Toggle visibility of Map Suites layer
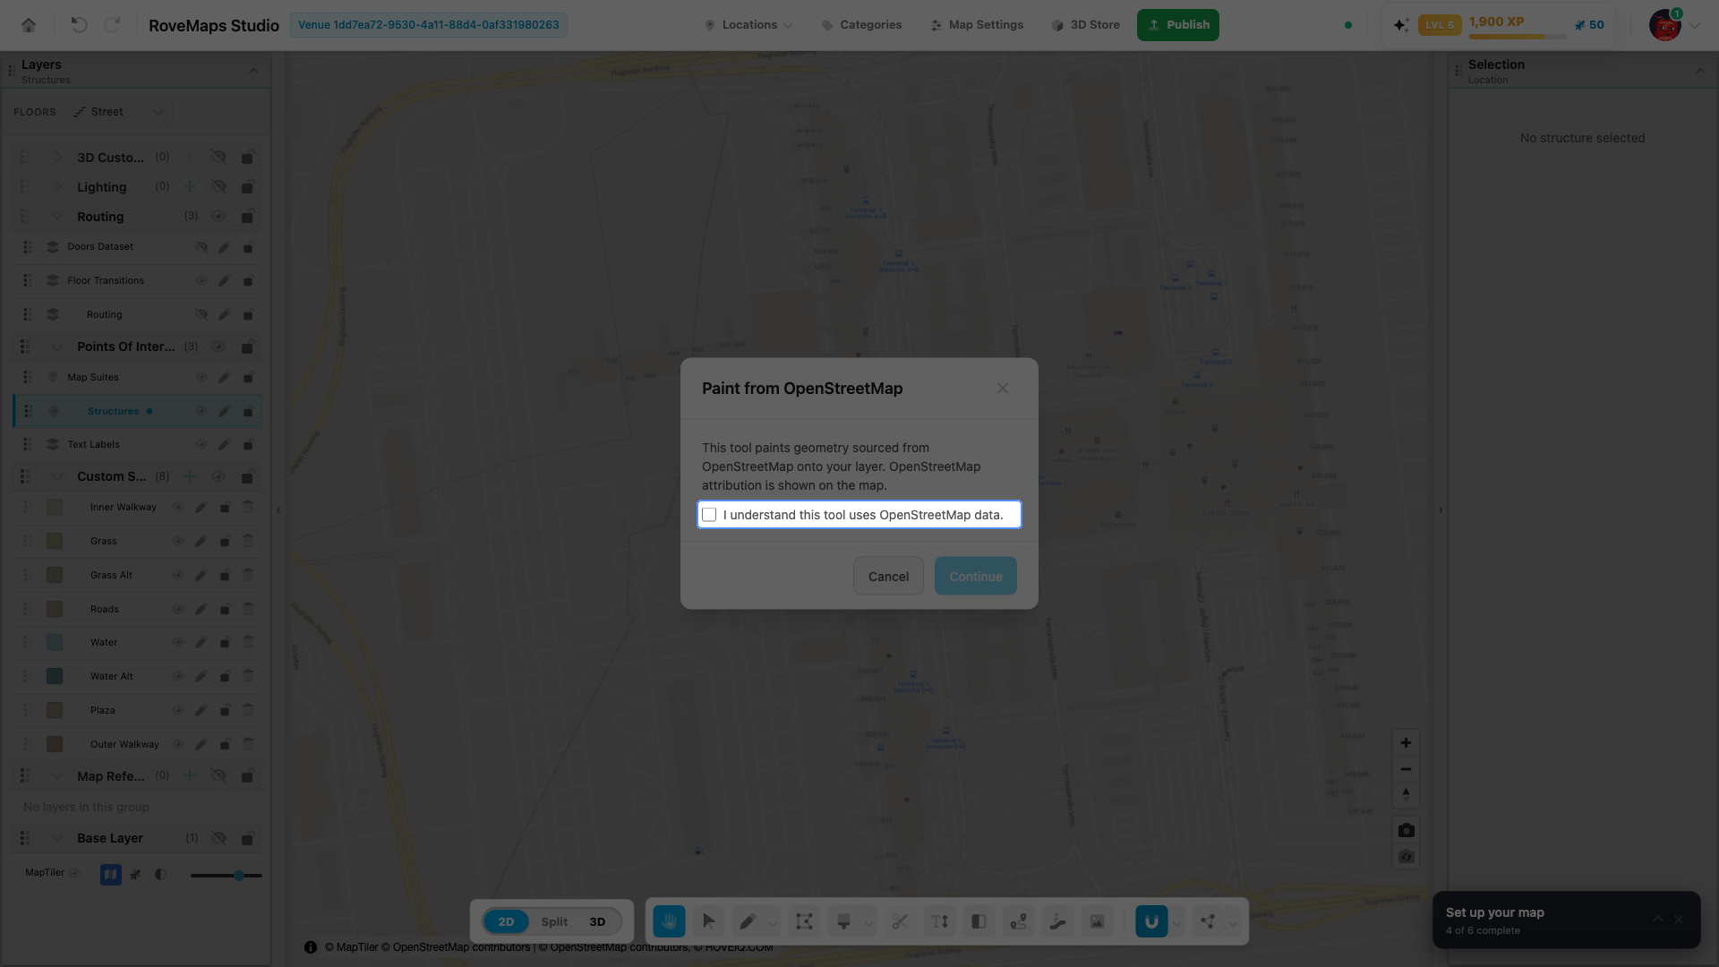 click(x=201, y=377)
